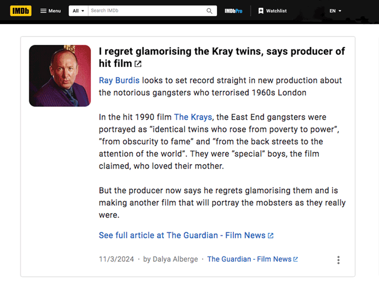This screenshot has height=285, width=379.
Task: Open The Guardian - Film News source link
Action: point(249,259)
